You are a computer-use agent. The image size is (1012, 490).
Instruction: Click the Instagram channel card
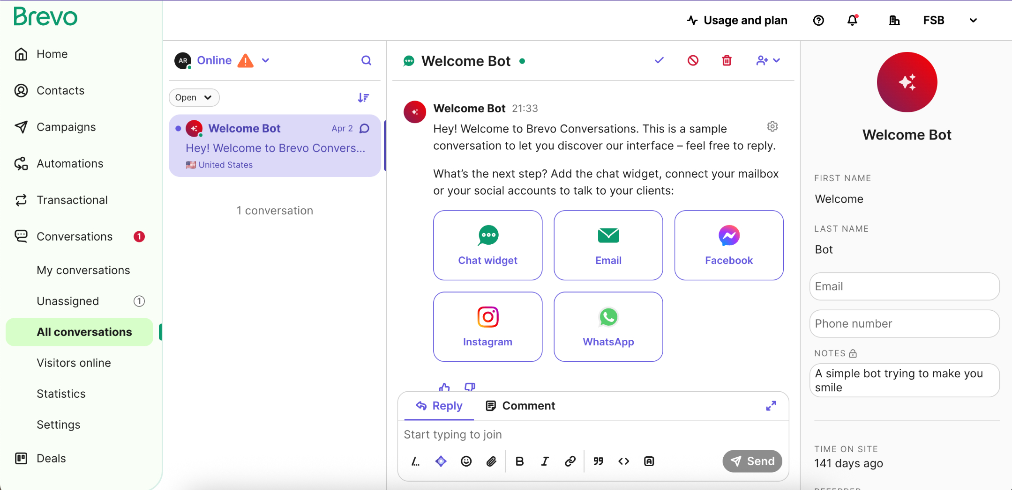487,327
